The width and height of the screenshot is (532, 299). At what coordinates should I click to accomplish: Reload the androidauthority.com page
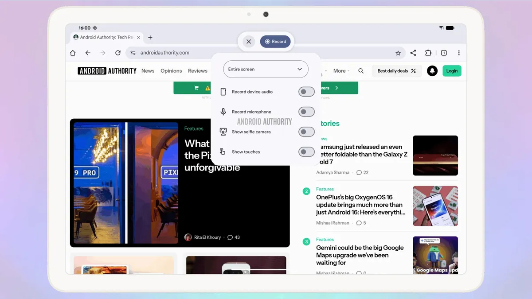pyautogui.click(x=117, y=52)
